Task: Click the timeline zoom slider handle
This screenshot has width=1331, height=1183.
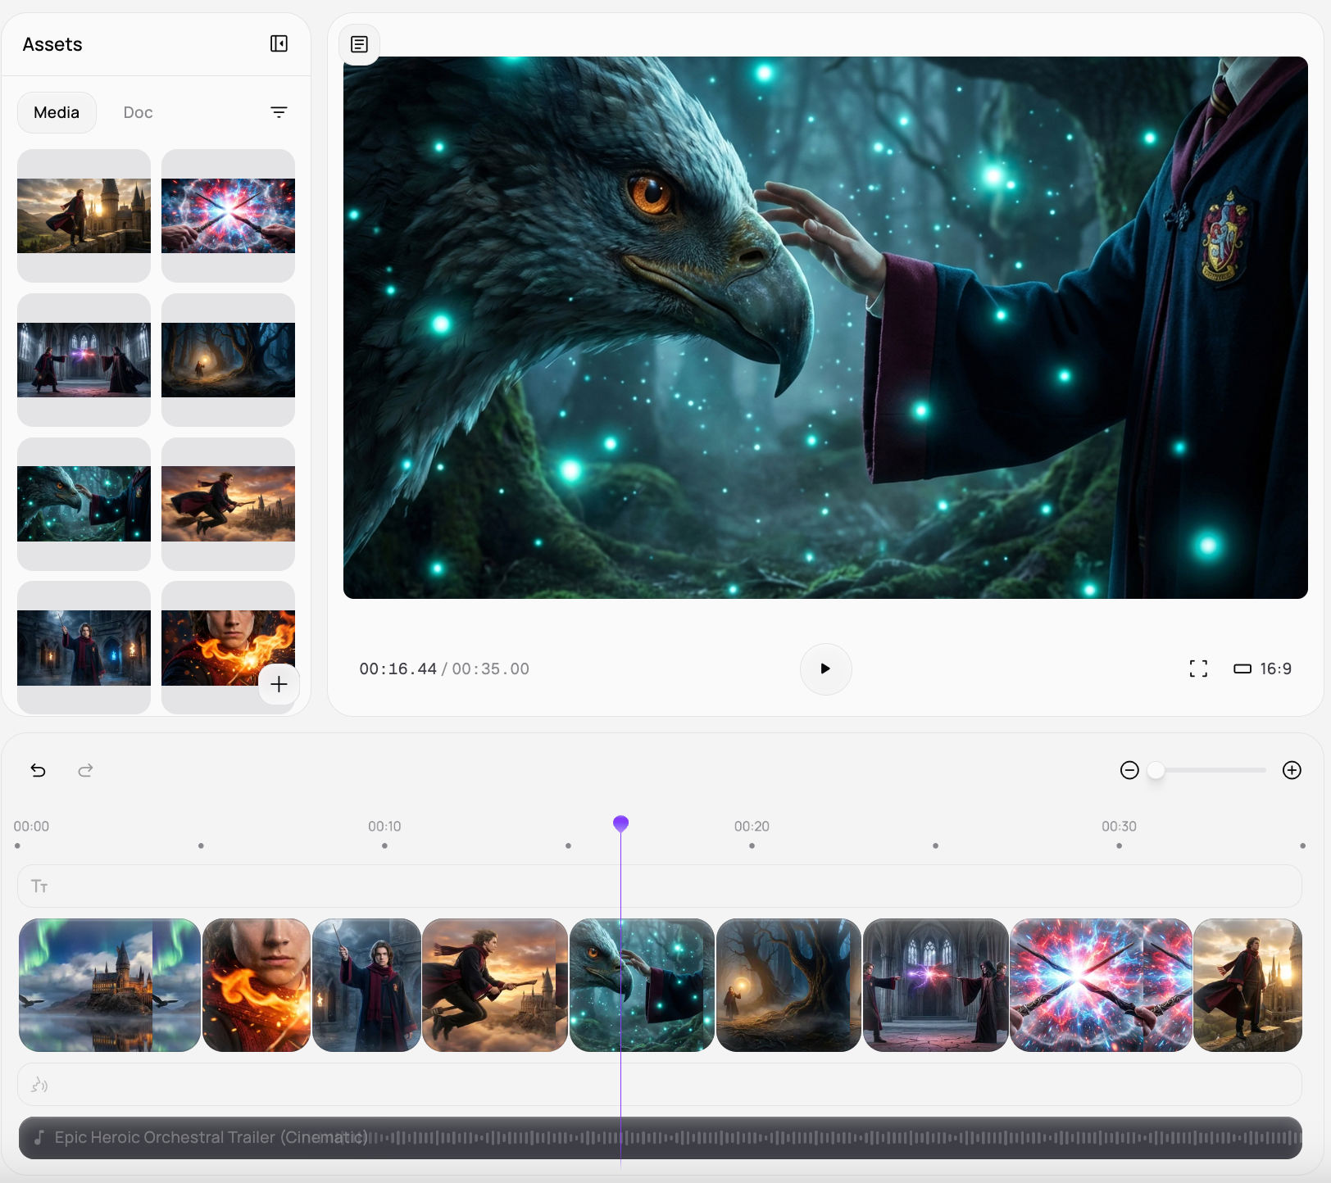Action: coord(1156,770)
